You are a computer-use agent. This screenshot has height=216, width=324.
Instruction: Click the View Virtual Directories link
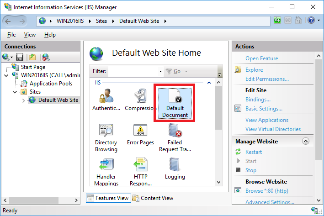click(x=273, y=129)
